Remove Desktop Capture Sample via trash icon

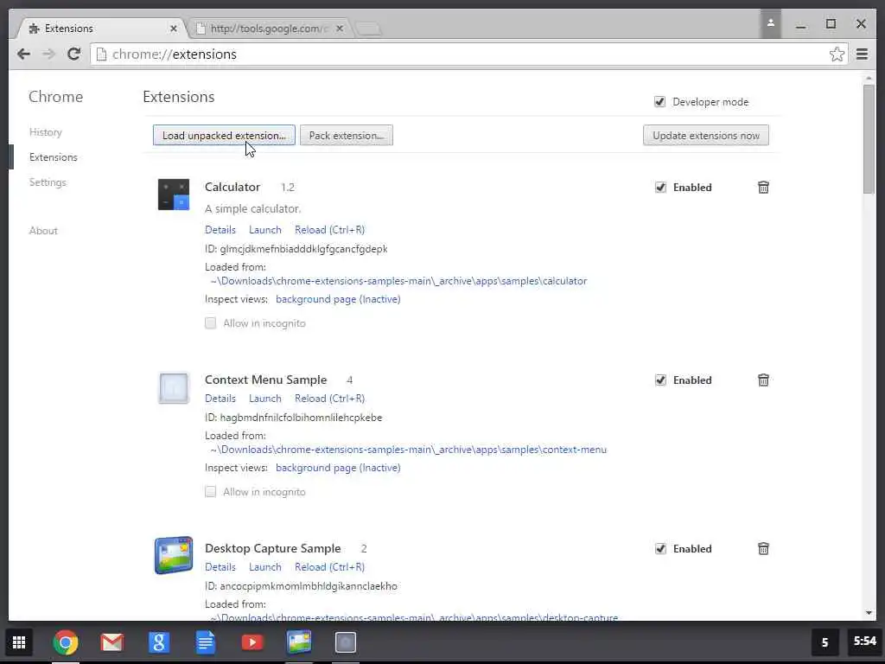pyautogui.click(x=763, y=549)
